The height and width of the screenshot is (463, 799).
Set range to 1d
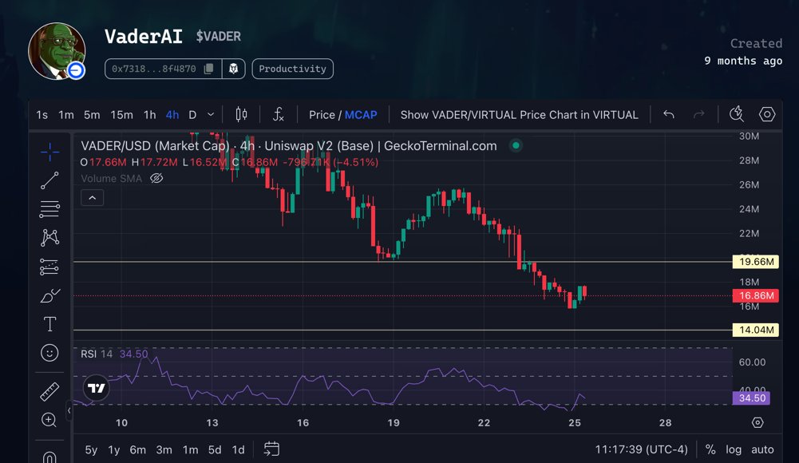click(x=238, y=449)
